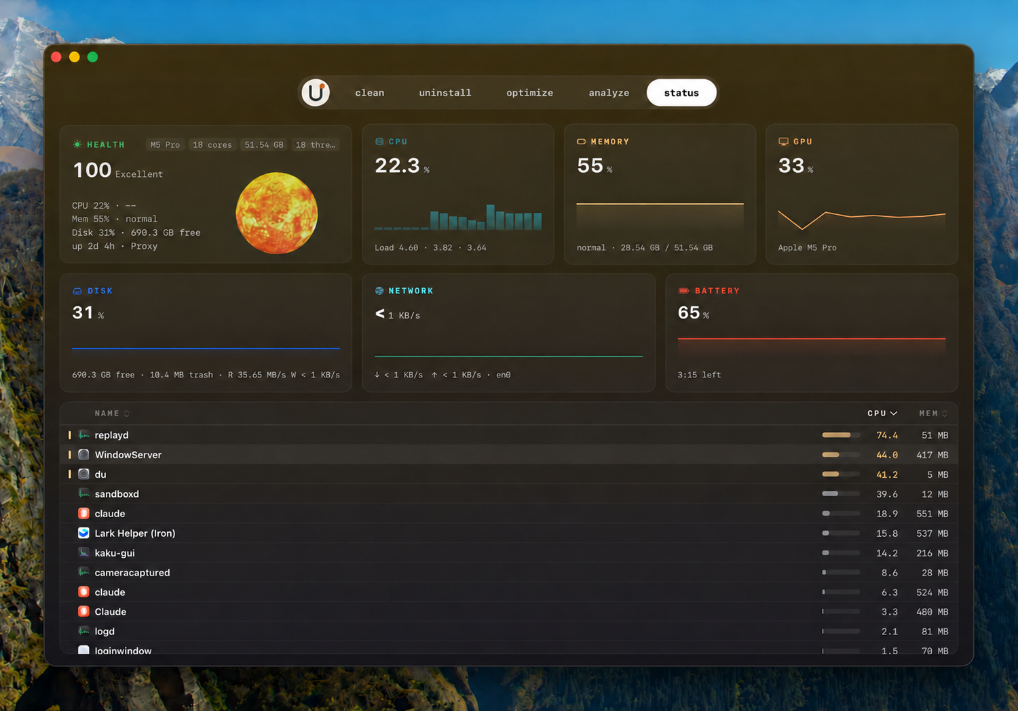Click the capitalized Claude app icon
Screen dimensions: 1018x711
pos(83,611)
